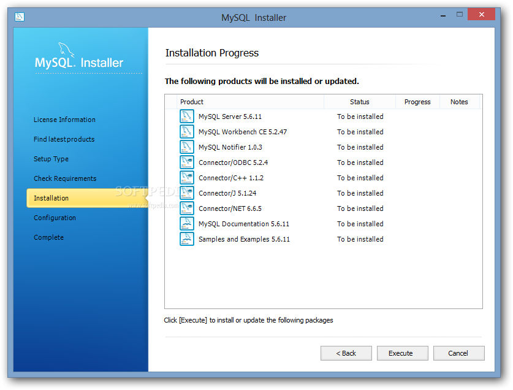The width and height of the screenshot is (513, 390).
Task: Select the Connector/NET 6.6.5 text
Action: 230,208
